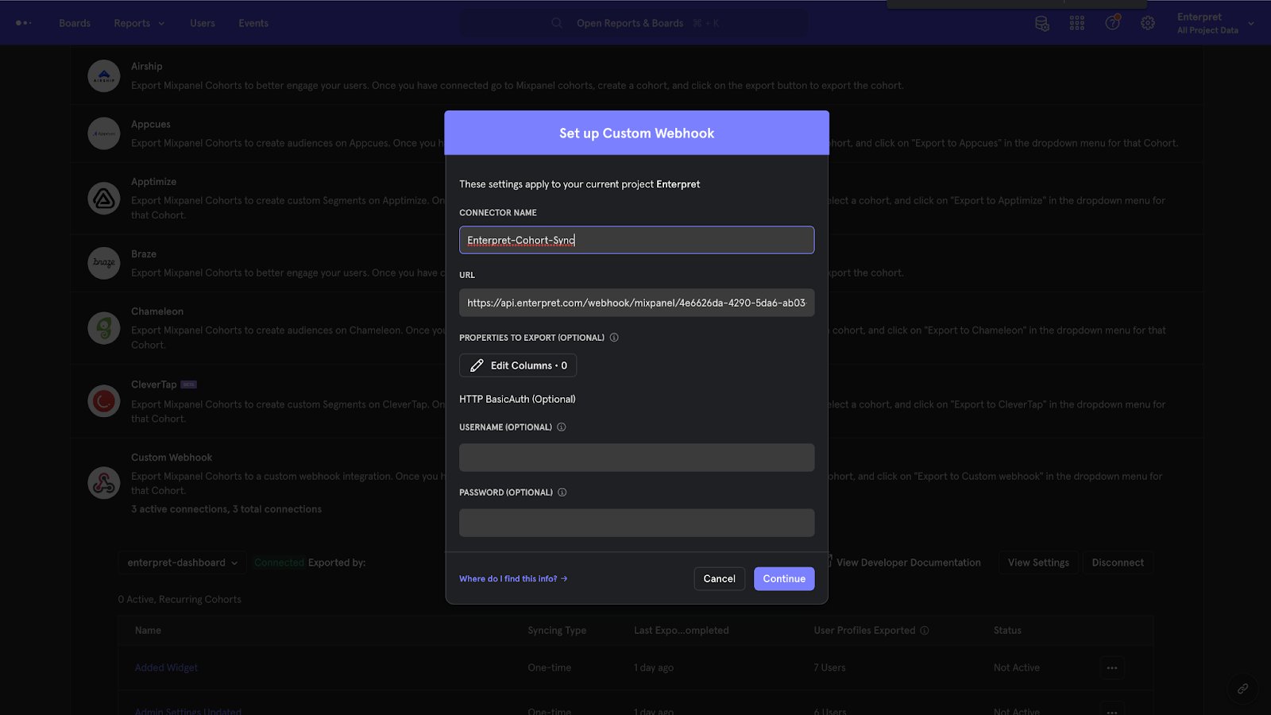This screenshot has height=715, width=1271.
Task: Click the data management database icon
Action: pyautogui.click(x=1042, y=23)
